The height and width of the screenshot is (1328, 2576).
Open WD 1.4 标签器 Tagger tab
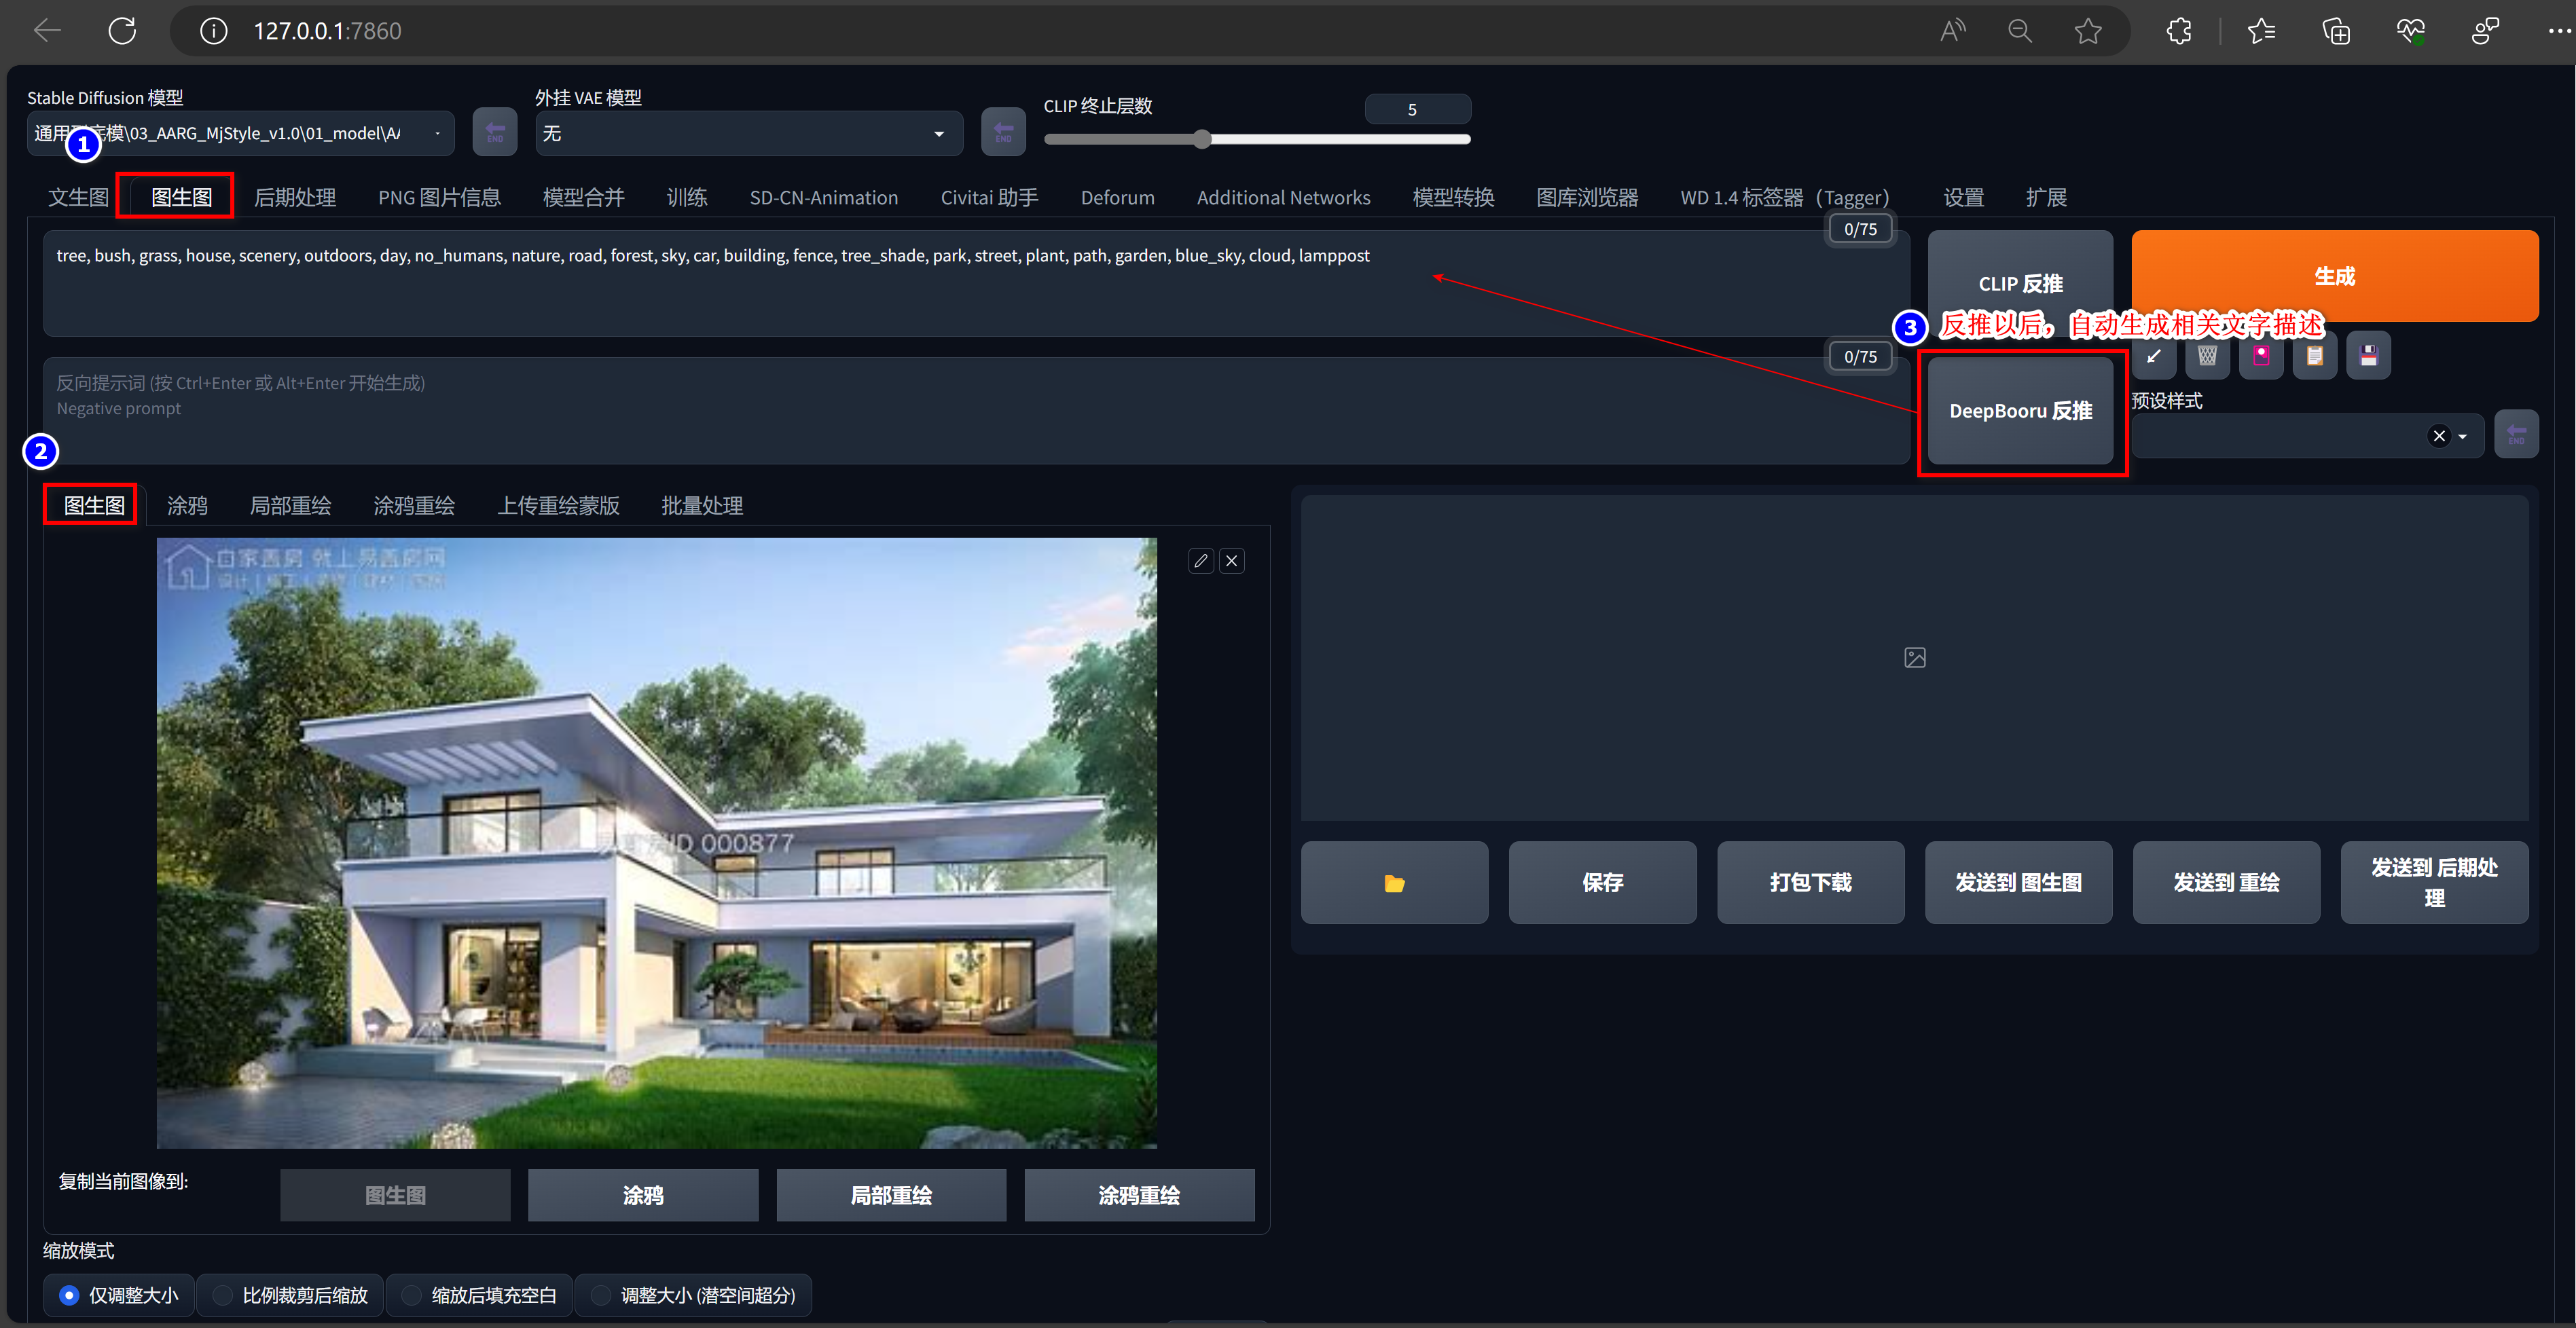(1784, 198)
